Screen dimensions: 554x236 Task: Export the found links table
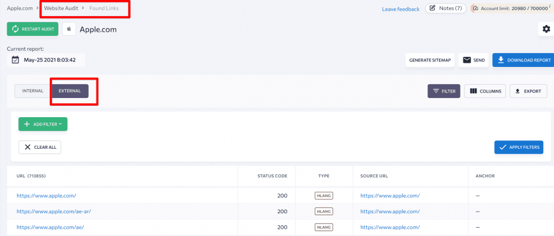(x=528, y=91)
